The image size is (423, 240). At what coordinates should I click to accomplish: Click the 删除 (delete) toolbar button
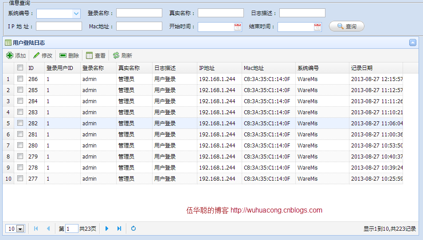pos(69,55)
